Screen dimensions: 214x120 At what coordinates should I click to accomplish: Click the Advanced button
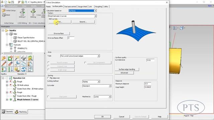(124, 73)
